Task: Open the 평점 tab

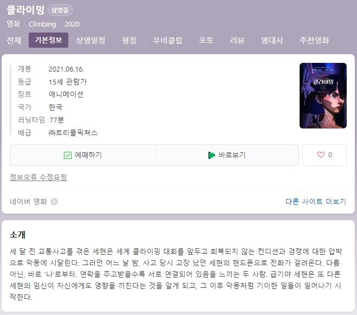Action: click(x=129, y=40)
